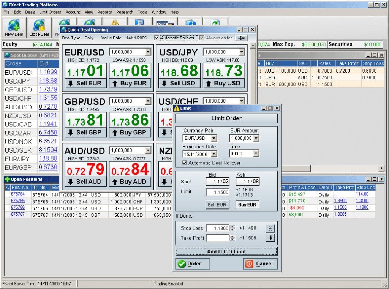Click the Limit rate input field
Screen dimensions: 389x289
(x=217, y=192)
